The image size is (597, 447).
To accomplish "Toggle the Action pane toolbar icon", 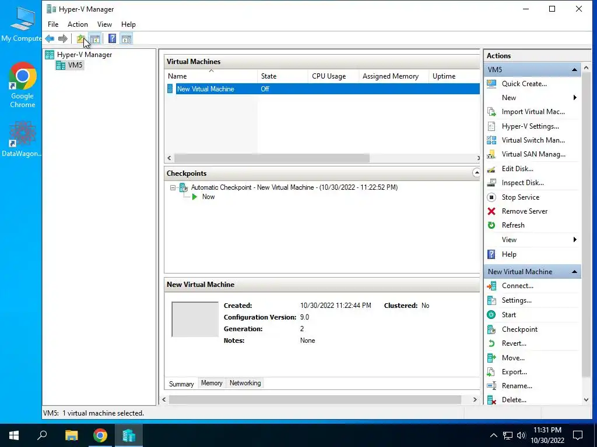I will (127, 38).
